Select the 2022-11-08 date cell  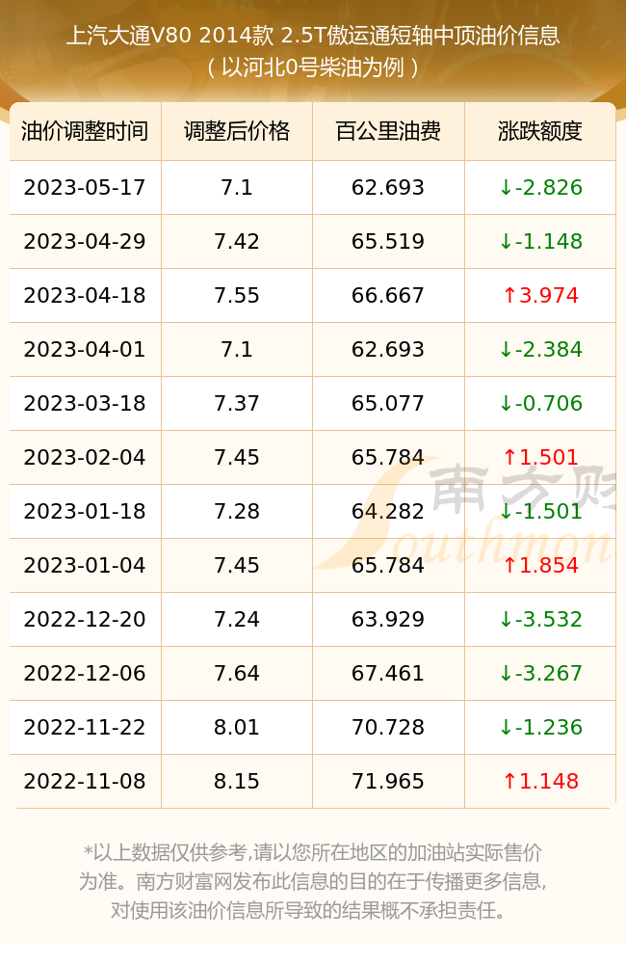(85, 781)
